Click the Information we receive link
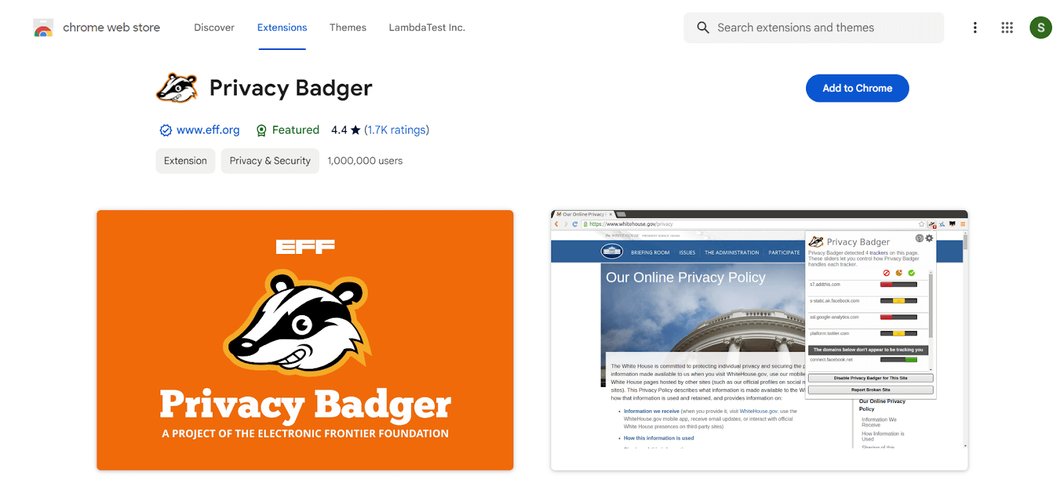 pos(651,412)
